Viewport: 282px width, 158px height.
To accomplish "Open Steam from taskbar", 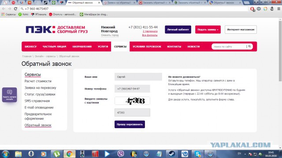I will (172, 154).
